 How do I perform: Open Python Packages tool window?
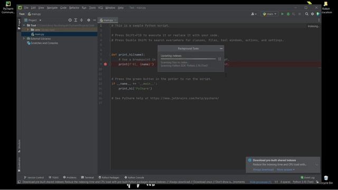tap(109, 177)
